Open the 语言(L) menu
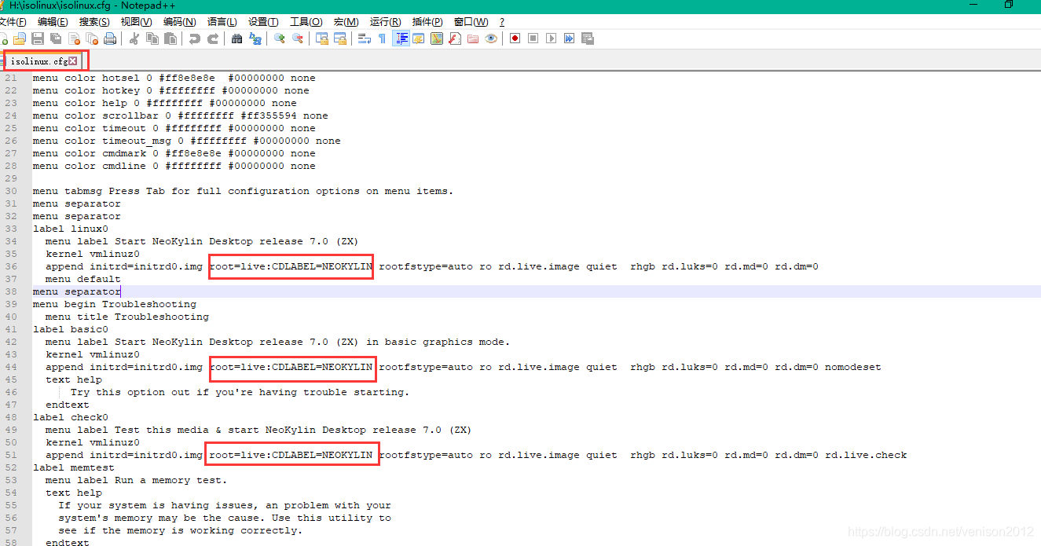Image resolution: width=1041 pixels, height=546 pixels. [222, 21]
